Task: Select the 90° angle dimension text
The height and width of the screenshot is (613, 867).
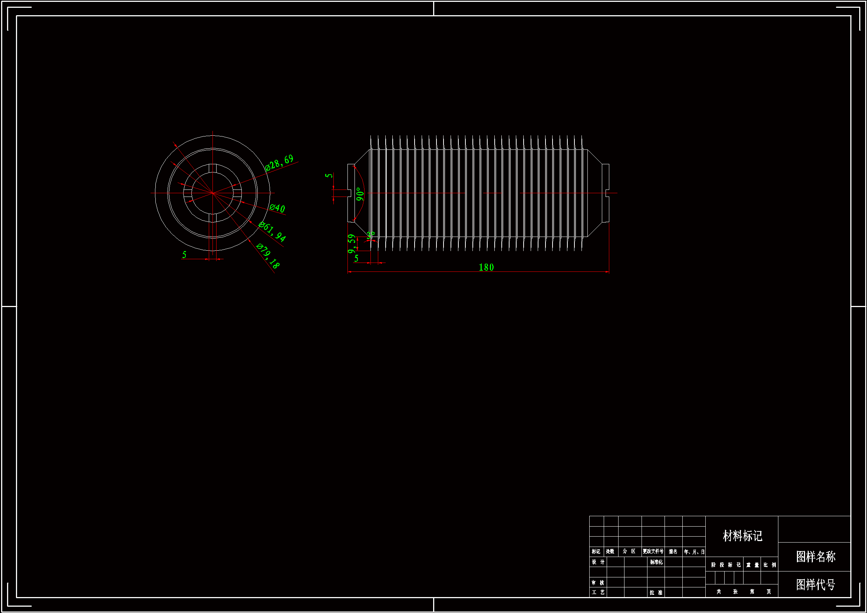Action: point(360,194)
